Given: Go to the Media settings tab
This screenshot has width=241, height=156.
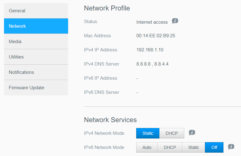Looking at the screenshot, I should pyautogui.click(x=36, y=42).
